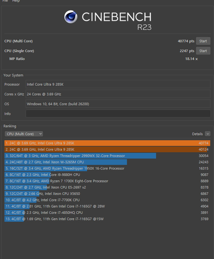Click the Info input field

pyautogui.click(x=118, y=114)
